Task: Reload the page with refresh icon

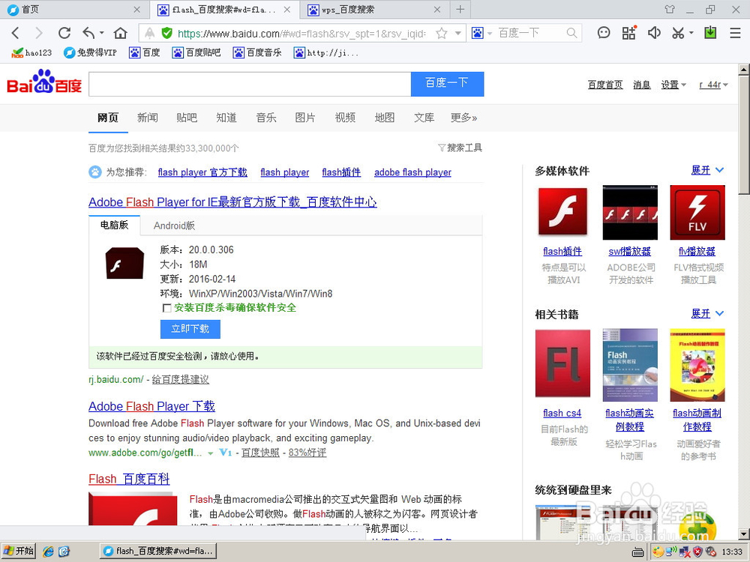Action: coord(64,33)
